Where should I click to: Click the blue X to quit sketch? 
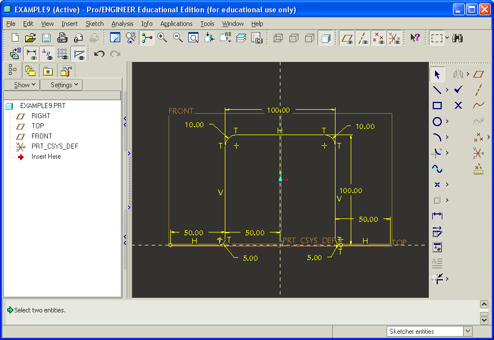[x=458, y=105]
